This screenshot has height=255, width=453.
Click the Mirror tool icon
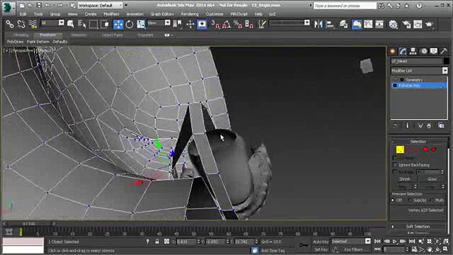click(x=318, y=24)
